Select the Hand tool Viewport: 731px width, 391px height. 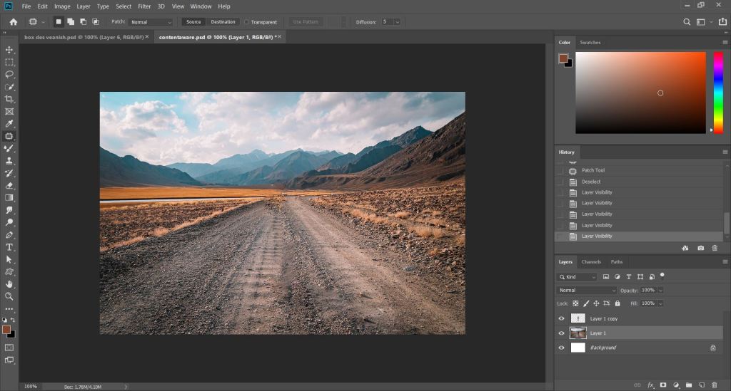(x=9, y=284)
